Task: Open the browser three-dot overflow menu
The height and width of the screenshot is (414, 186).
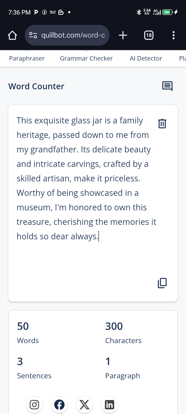Action: point(174,35)
